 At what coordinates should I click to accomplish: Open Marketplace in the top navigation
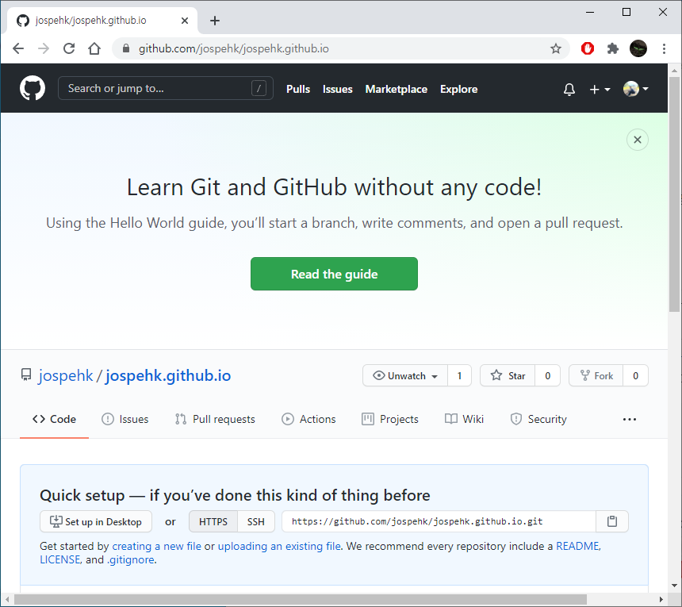(397, 89)
